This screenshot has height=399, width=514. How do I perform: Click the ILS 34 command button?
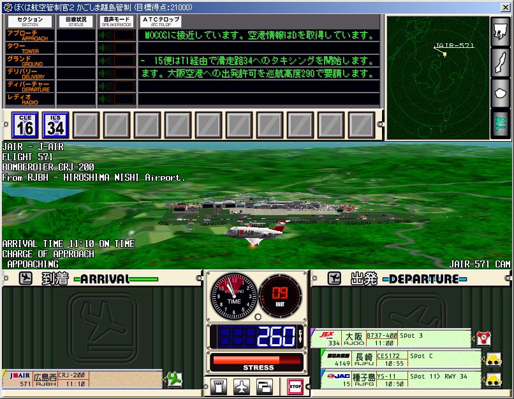pyautogui.click(x=55, y=124)
